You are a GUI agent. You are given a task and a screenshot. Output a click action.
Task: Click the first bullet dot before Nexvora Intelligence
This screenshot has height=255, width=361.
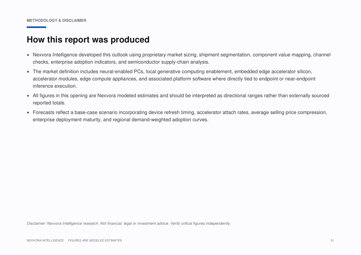point(28,55)
